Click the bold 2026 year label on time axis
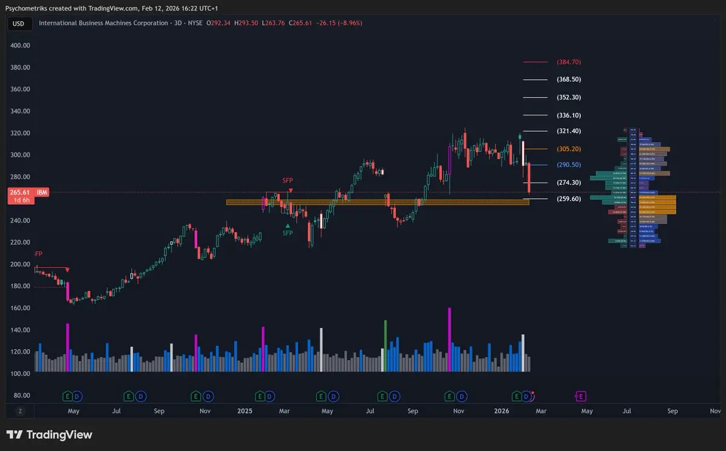 click(502, 410)
